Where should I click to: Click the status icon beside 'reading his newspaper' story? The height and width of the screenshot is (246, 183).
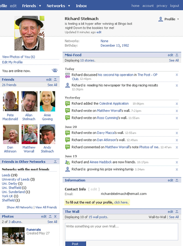[68, 85]
